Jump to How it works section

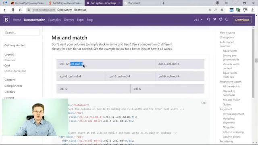pyautogui.click(x=227, y=33)
